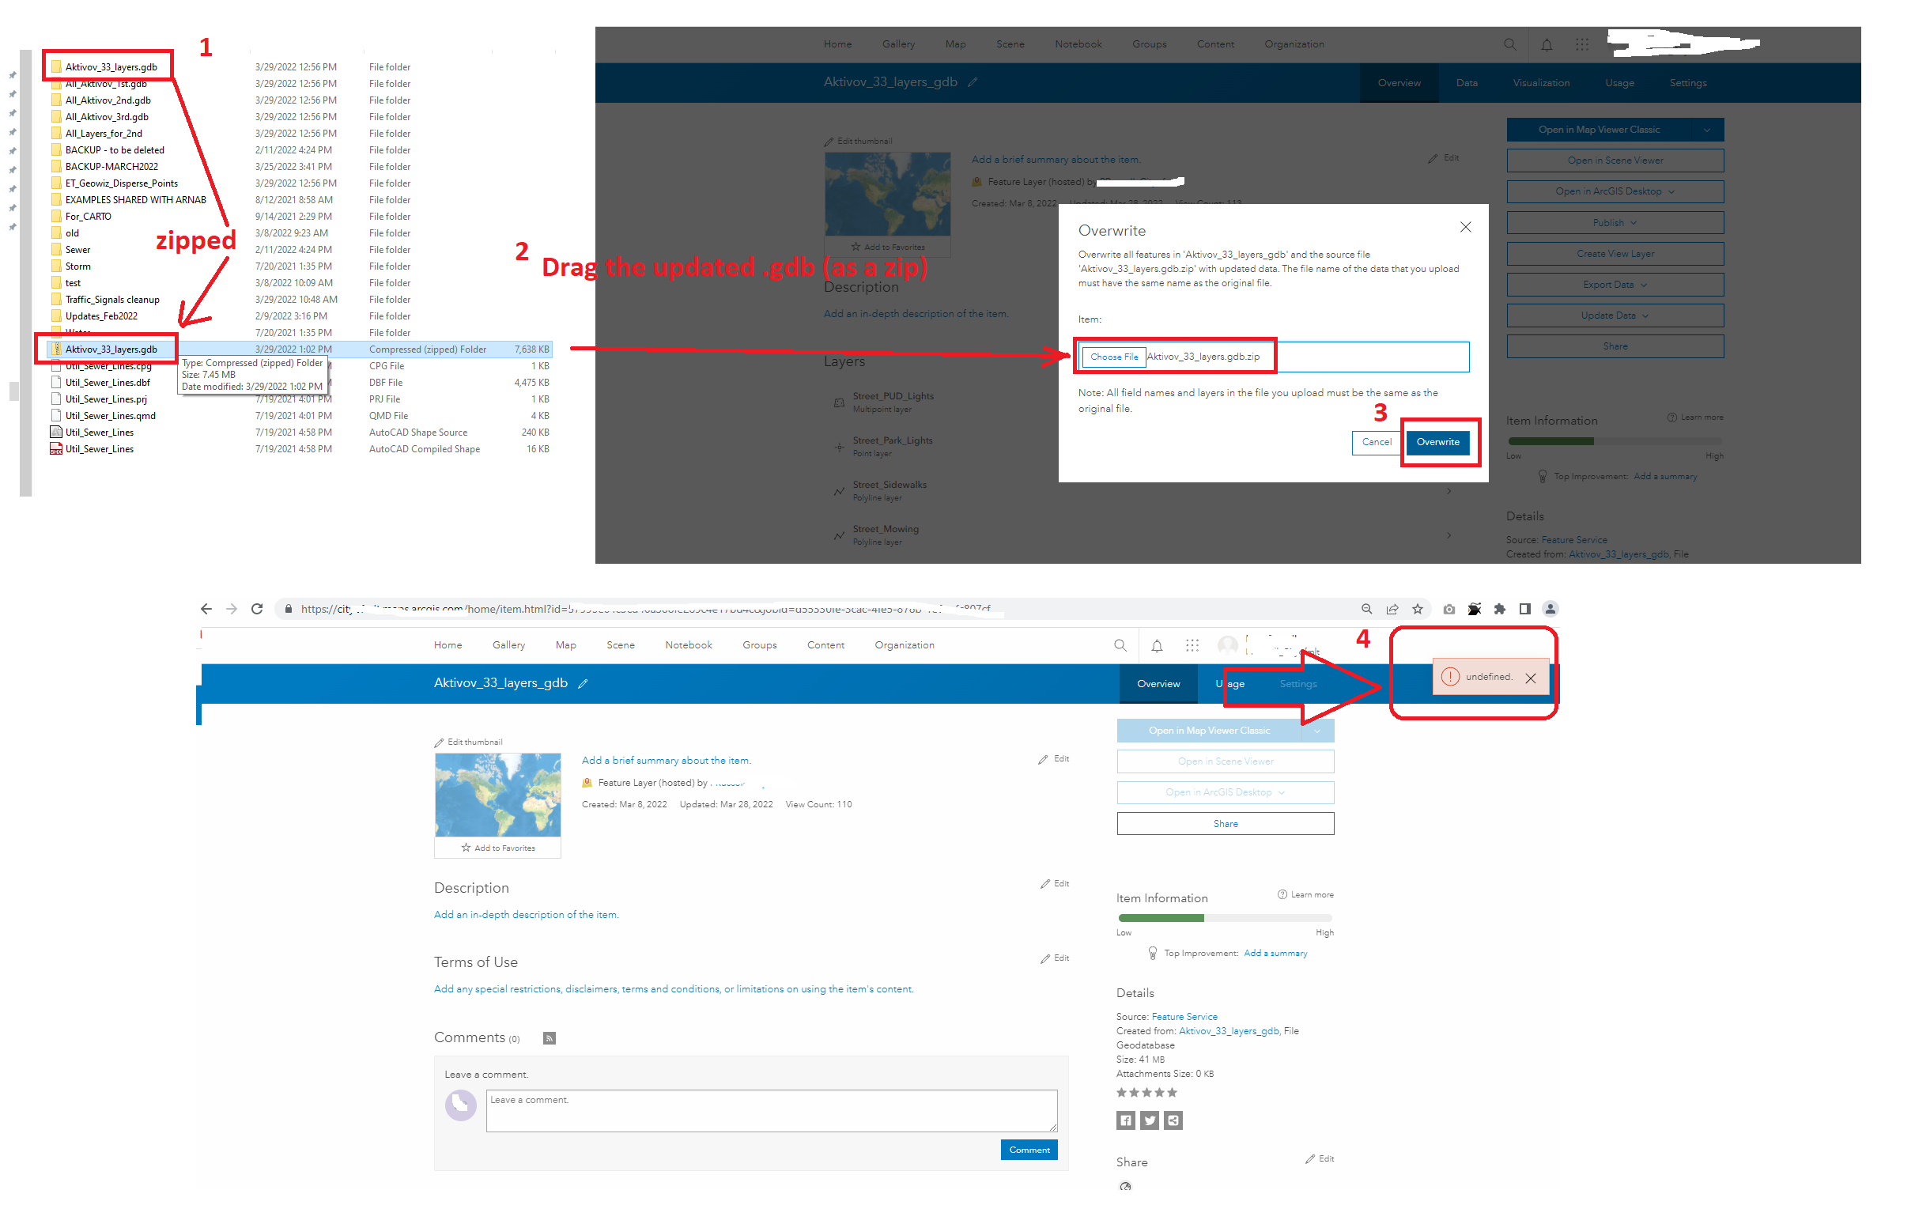Click the camera screenshot extension icon
The height and width of the screenshot is (1209, 1915).
(1449, 609)
